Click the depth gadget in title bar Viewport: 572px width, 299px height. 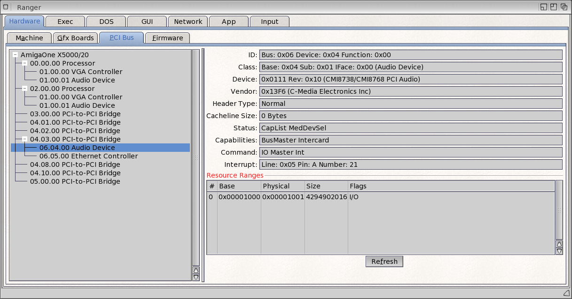564,7
